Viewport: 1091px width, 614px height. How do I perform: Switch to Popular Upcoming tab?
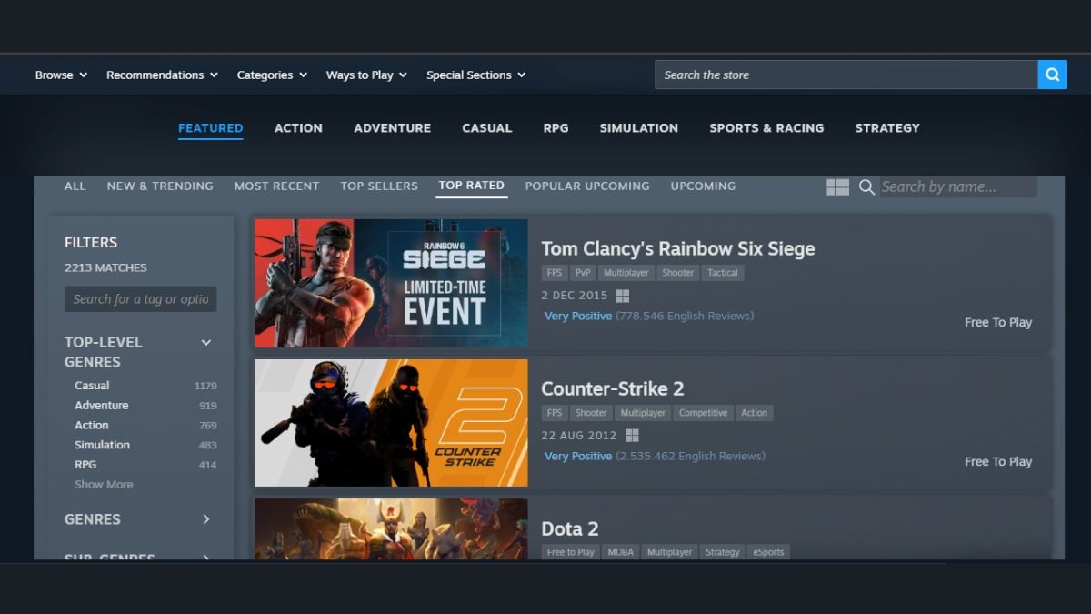point(587,186)
